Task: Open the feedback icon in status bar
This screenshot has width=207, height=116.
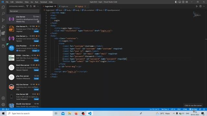Action: [x=200, y=109]
